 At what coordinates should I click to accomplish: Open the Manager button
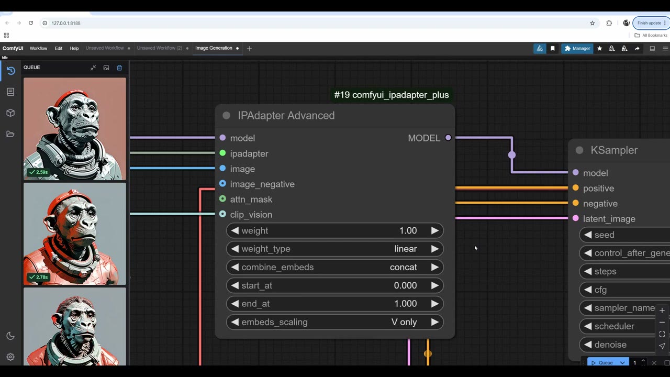click(577, 49)
